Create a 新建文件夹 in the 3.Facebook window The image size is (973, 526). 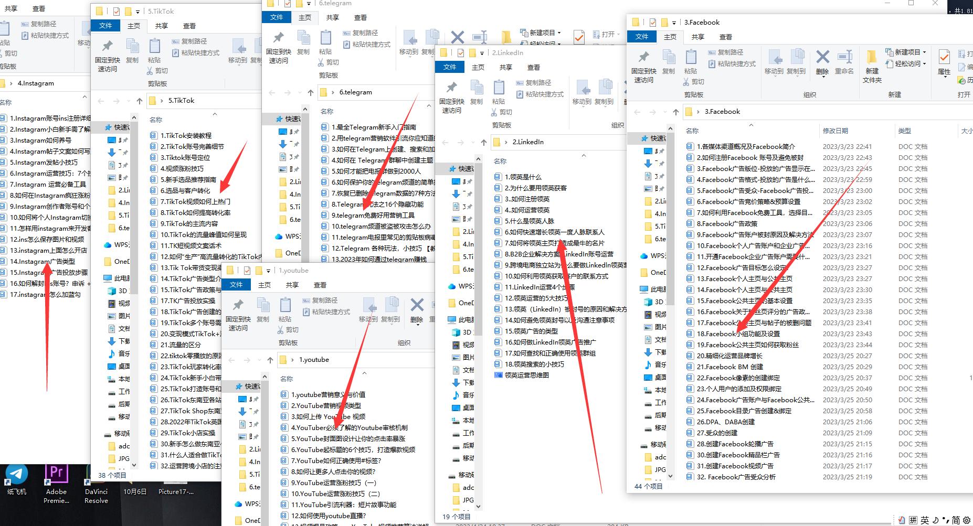[872, 67]
